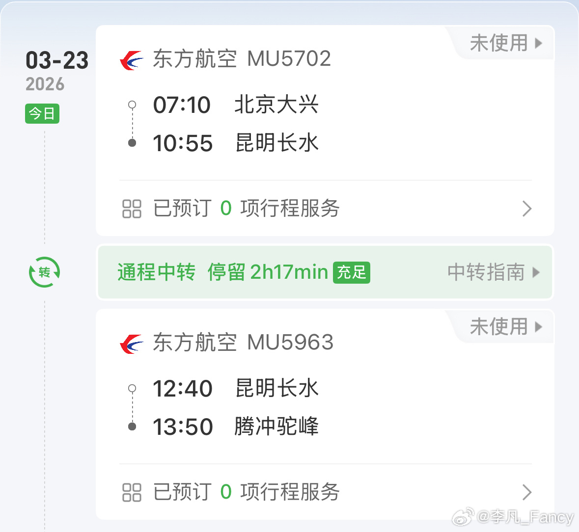Click the green 今日 badge
The image size is (579, 532).
point(42,113)
